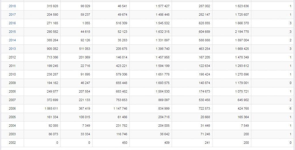Screen dimensions: 295x150
Task: Click the 905 052 cell in 2013 row
Action: (x=52, y=49)
